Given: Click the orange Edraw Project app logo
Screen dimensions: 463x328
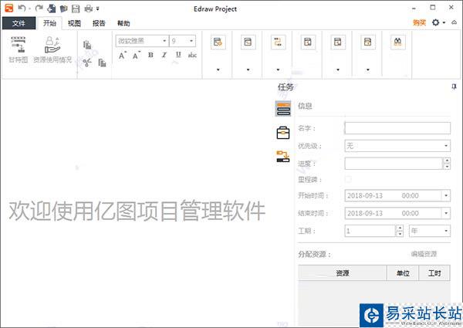Looking at the screenshot, I should (8, 8).
